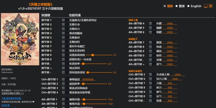216x108 pixels.
Task: Toggle 力量 switch
Action: [x=152, y=83]
